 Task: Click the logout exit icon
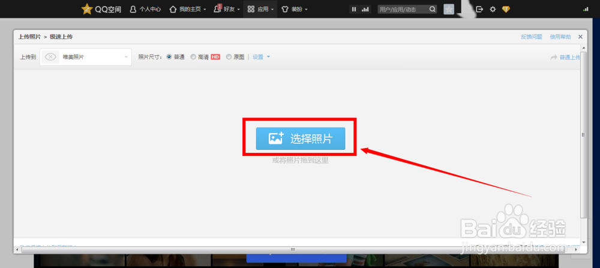point(479,9)
